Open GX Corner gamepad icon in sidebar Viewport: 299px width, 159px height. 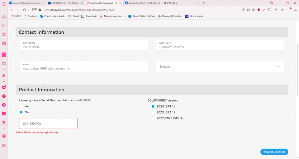(4, 17)
